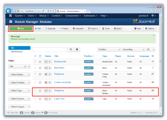Expand the Select Status filter dropdown
This screenshot has width=167, height=120.
click(x=19, y=74)
